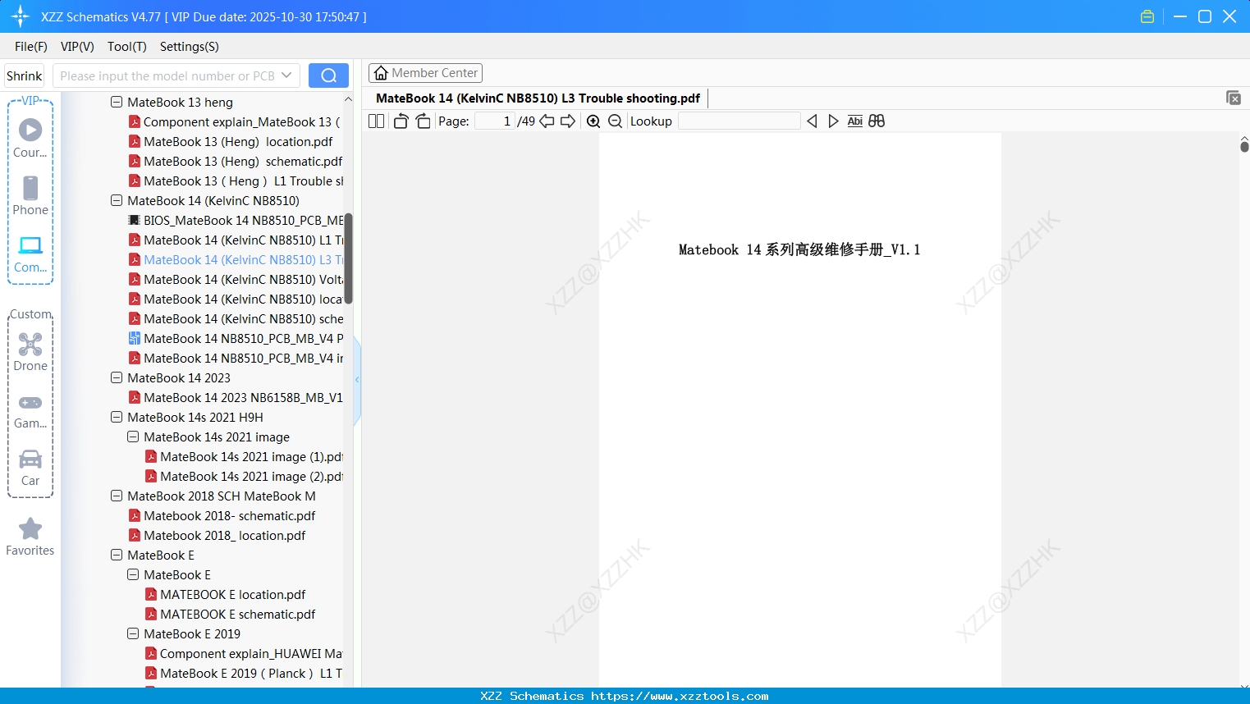Open the model number dropdown arrow
The image size is (1250, 704).
(286, 75)
